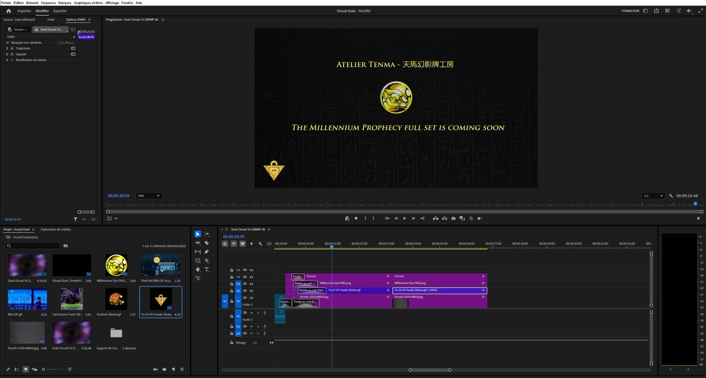Image resolution: width=706 pixels, height=378 pixels.
Task: Expand the Trajectoire effect
Action: click(x=7, y=48)
